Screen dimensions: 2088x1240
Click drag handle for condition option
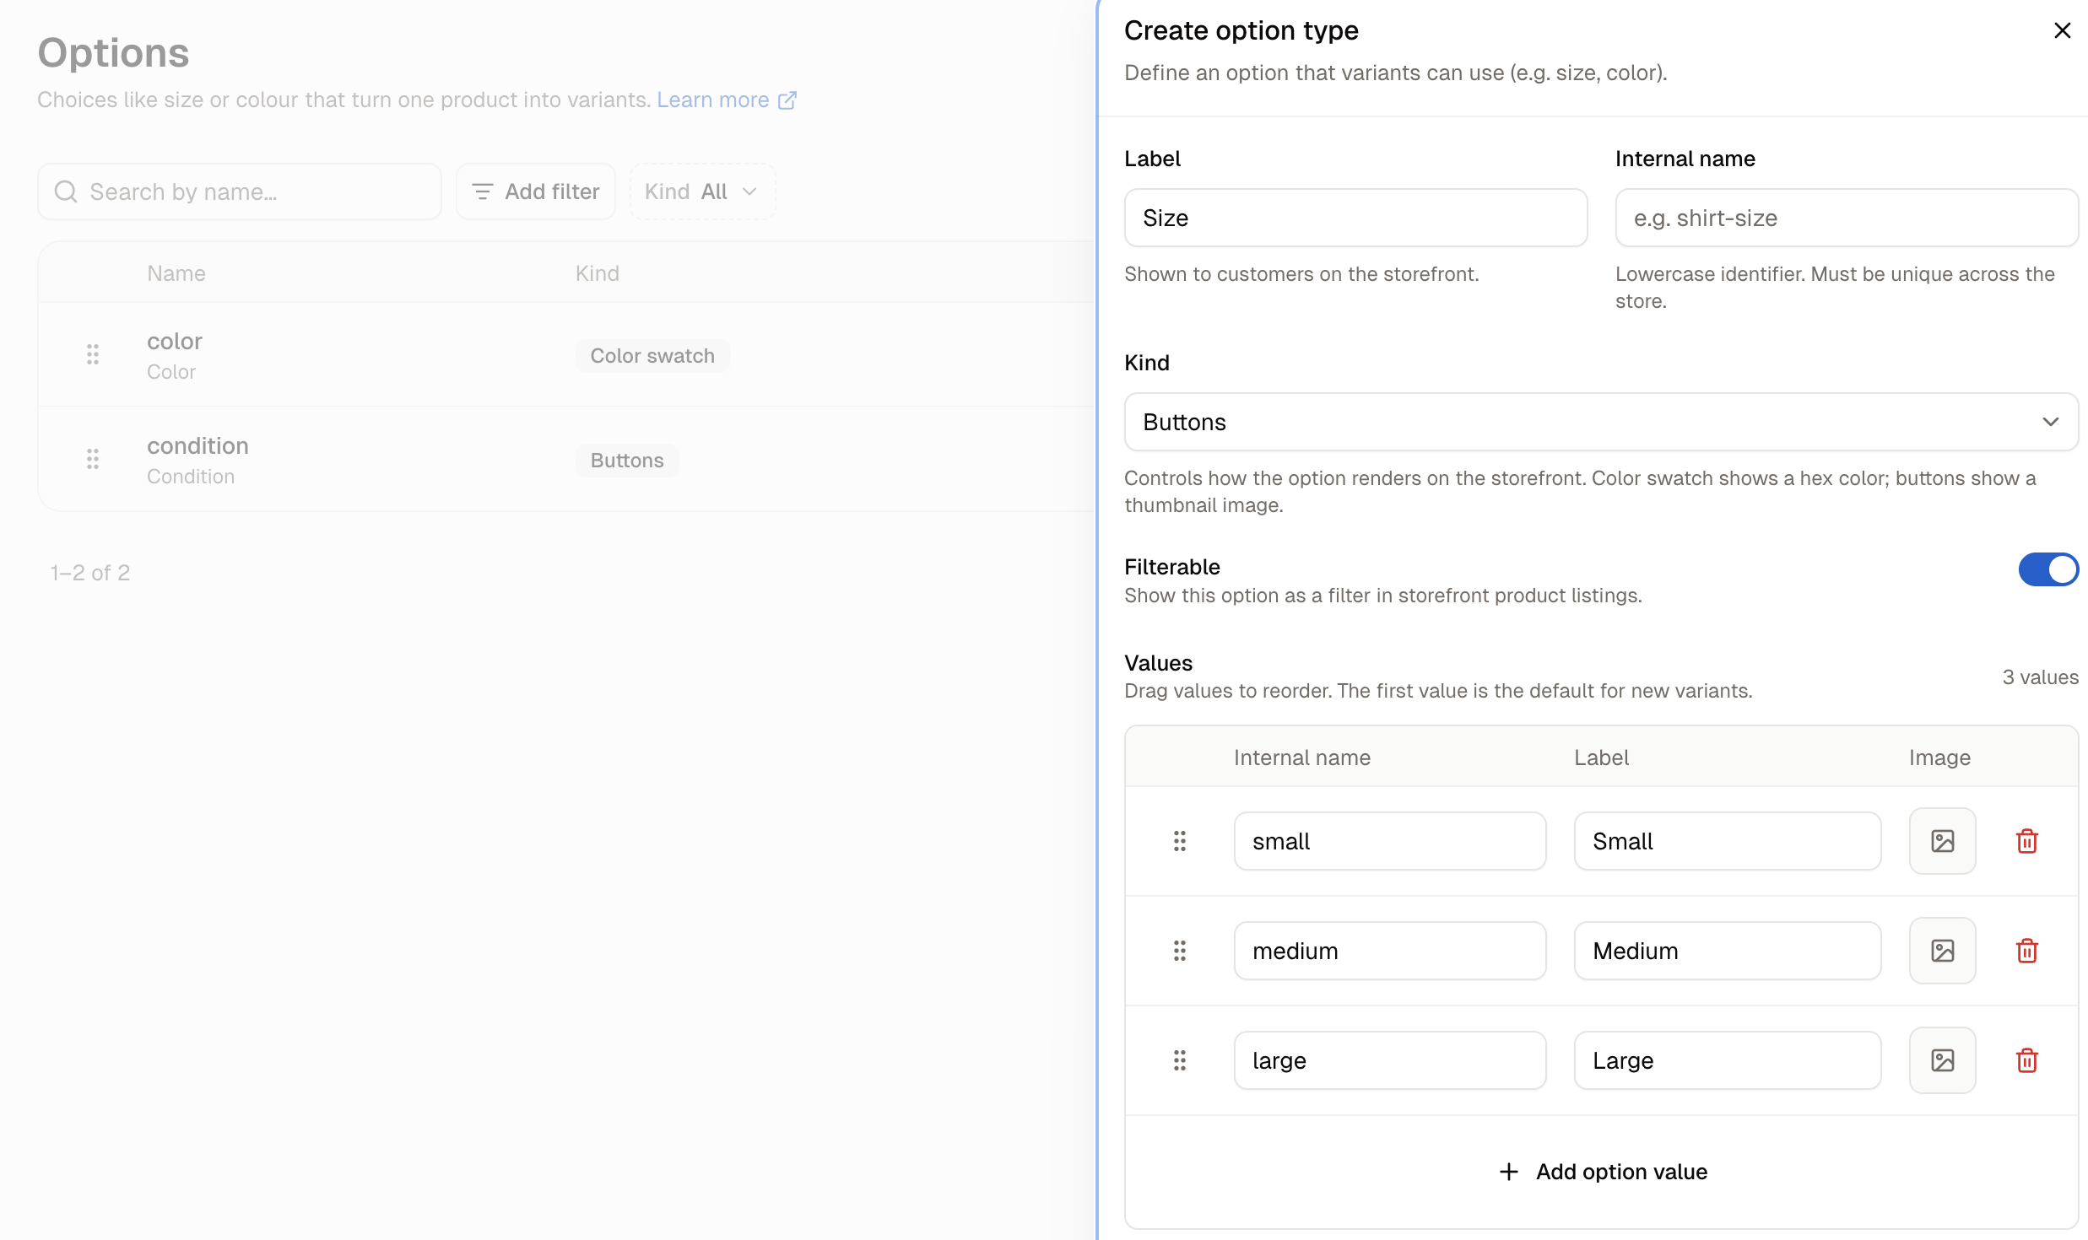[x=93, y=460]
